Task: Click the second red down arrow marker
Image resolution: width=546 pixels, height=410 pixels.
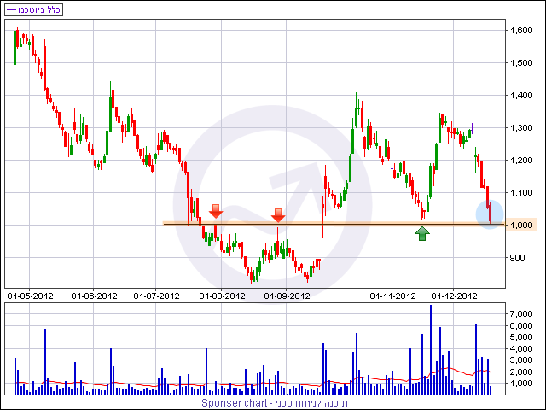Action: click(278, 216)
